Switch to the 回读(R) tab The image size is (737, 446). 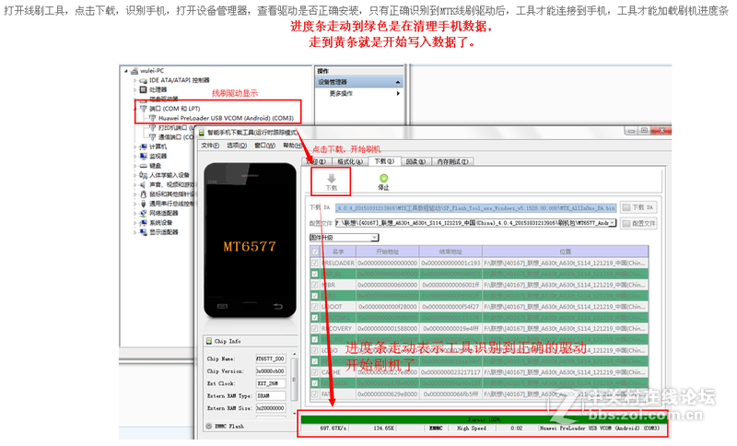pyautogui.click(x=415, y=161)
